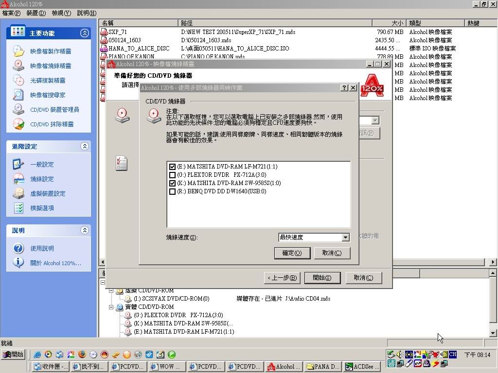This screenshot has width=498, height=373.
Task: Open 虛擬裝置設定 icon in settings panel
Action: click(x=18, y=193)
